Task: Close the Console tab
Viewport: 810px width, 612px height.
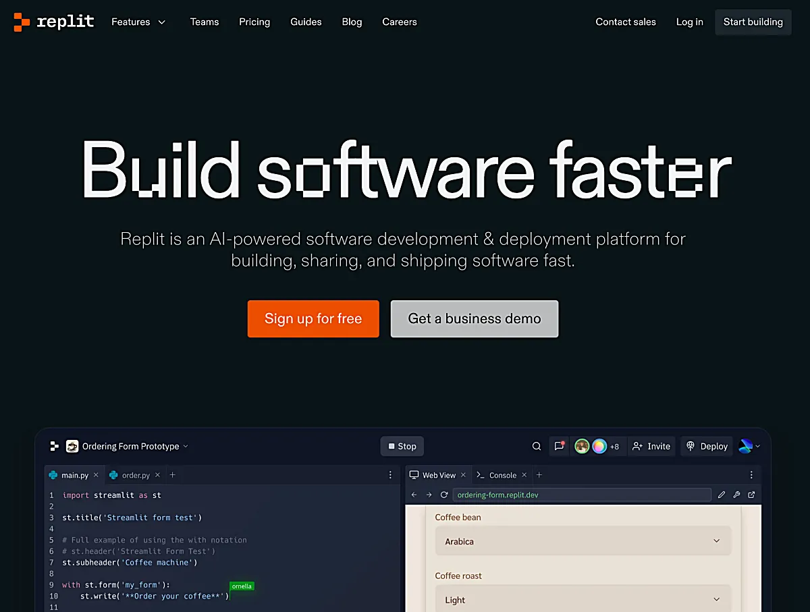Action: [x=524, y=475]
